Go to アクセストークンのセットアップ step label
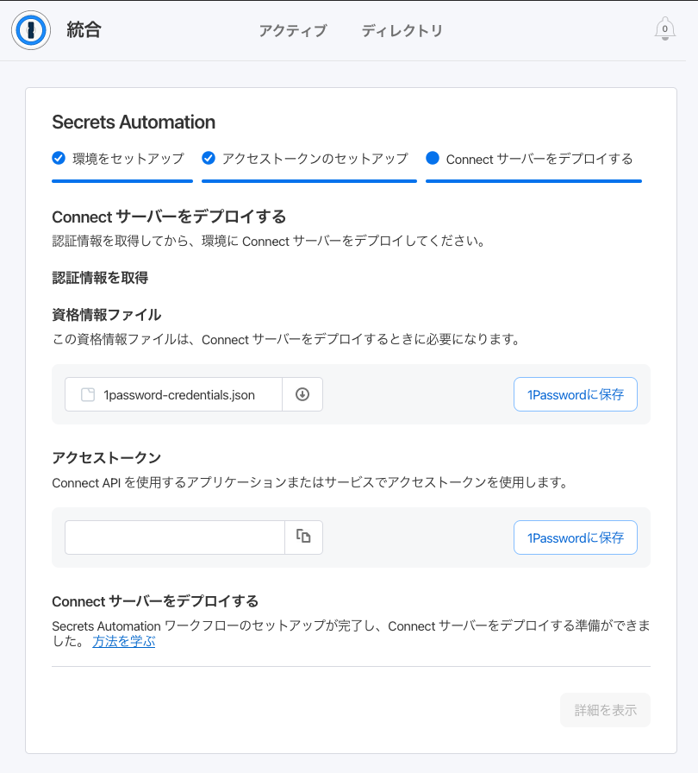Viewport: 698px width, 773px height. click(x=315, y=159)
